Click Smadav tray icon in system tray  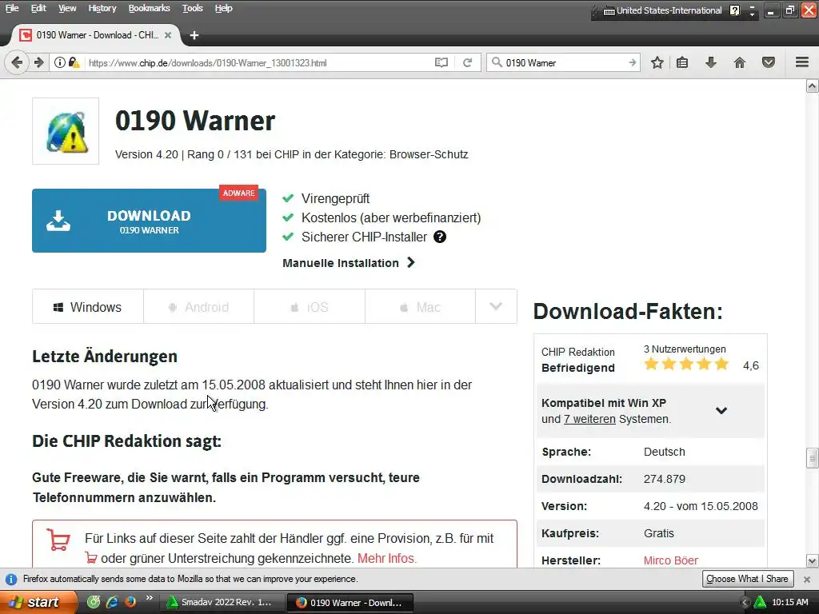[760, 602]
